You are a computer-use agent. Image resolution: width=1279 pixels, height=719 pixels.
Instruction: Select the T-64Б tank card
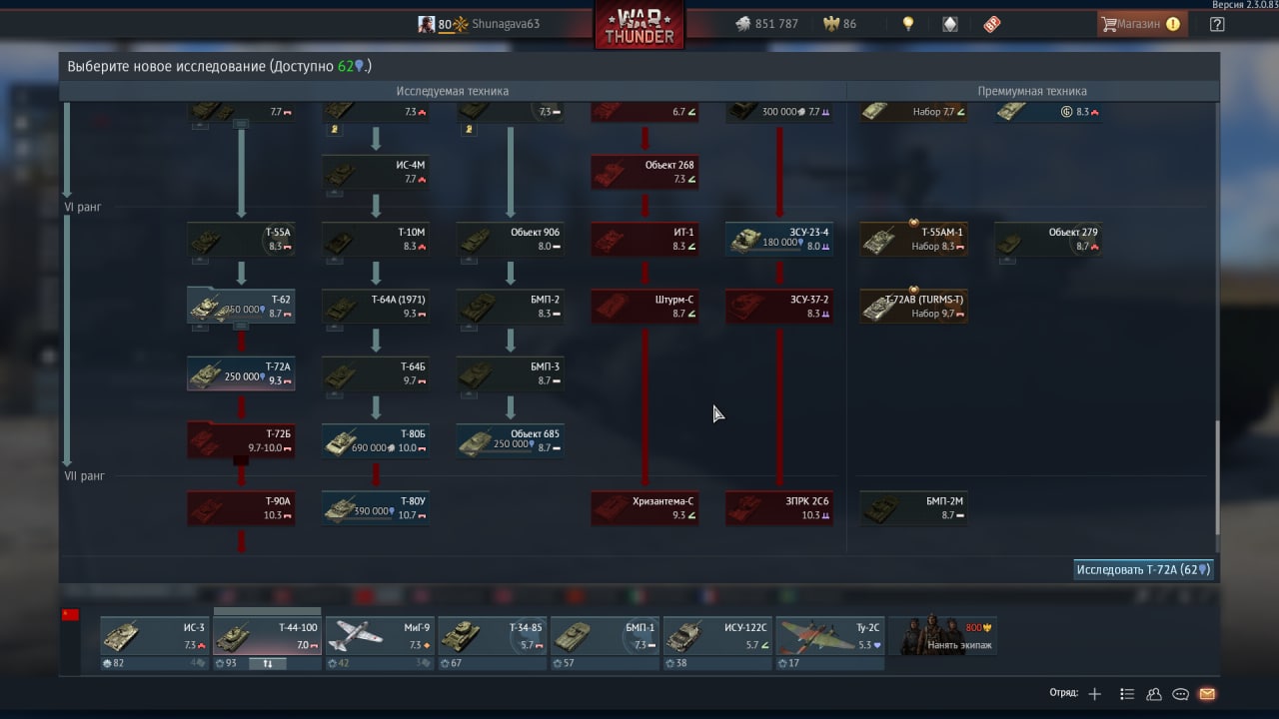pos(376,373)
